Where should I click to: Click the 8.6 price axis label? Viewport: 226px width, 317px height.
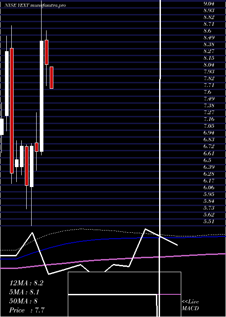(207, 31)
